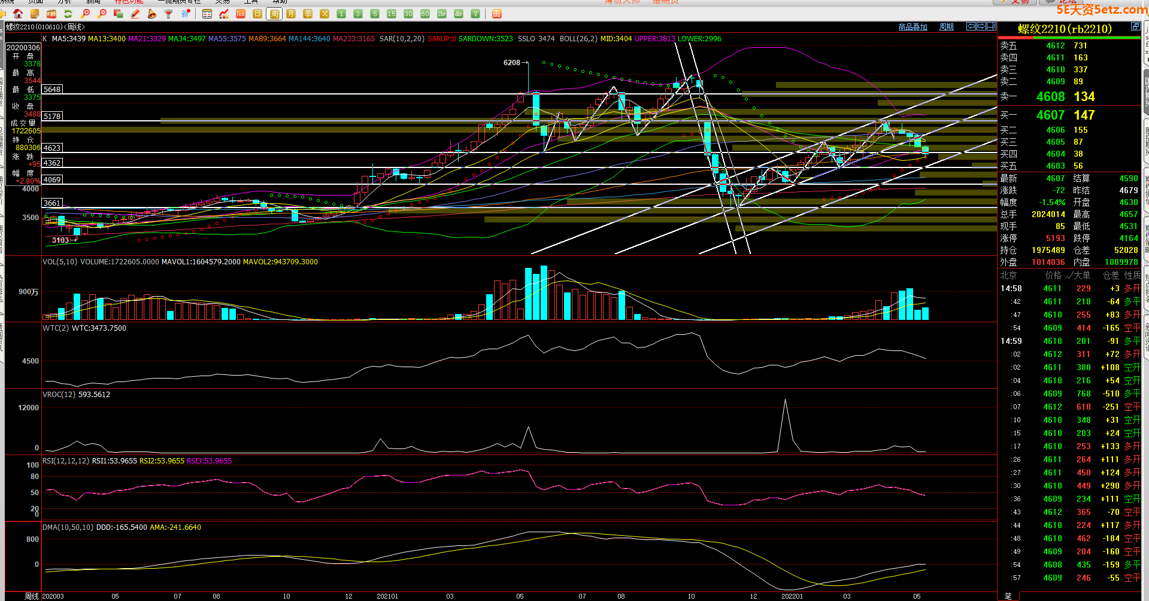
Task: Switch to 5-minute chart period
Action: (x=375, y=14)
